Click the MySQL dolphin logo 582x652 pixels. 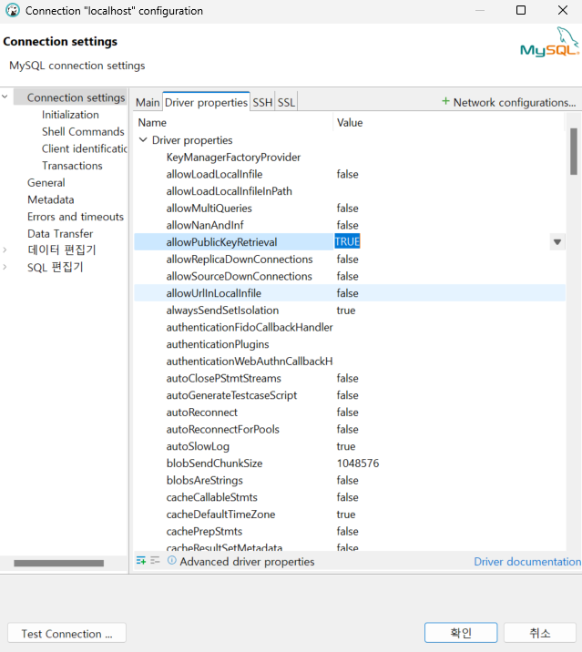tap(549, 42)
